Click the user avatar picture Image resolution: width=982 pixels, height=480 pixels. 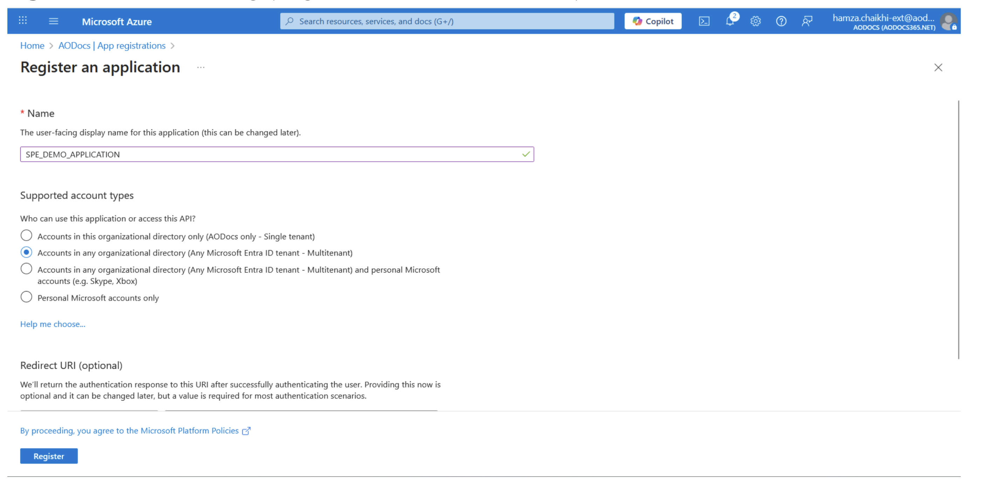click(x=948, y=21)
